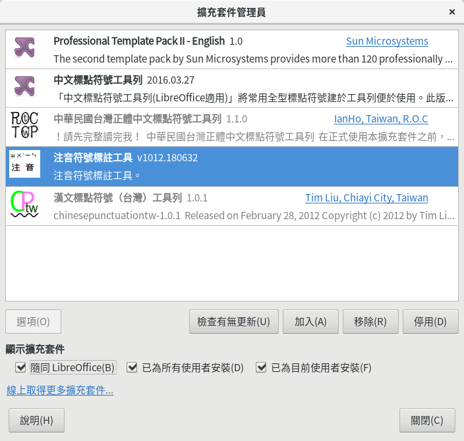The width and height of the screenshot is (464, 441).
Task: Open the Tim Liu, Chiayi City, Taiwan link
Action: coord(366,197)
